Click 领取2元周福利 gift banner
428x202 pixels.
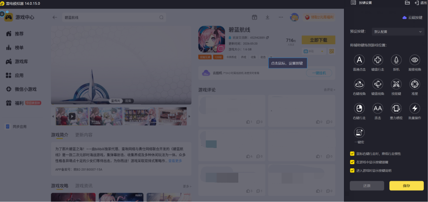pyautogui.click(x=319, y=17)
